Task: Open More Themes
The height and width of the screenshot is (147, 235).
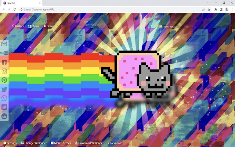Action: pos(61,143)
